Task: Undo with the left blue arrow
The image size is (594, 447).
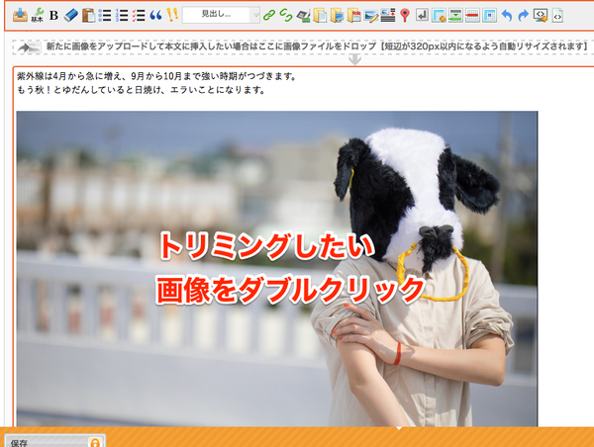Action: pos(507,16)
